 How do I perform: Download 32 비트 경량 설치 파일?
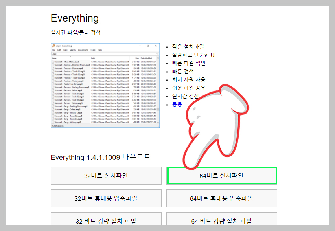point(106,219)
